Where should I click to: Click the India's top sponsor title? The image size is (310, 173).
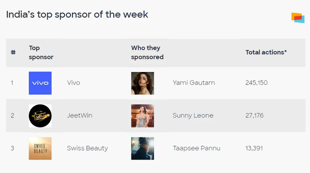(77, 15)
